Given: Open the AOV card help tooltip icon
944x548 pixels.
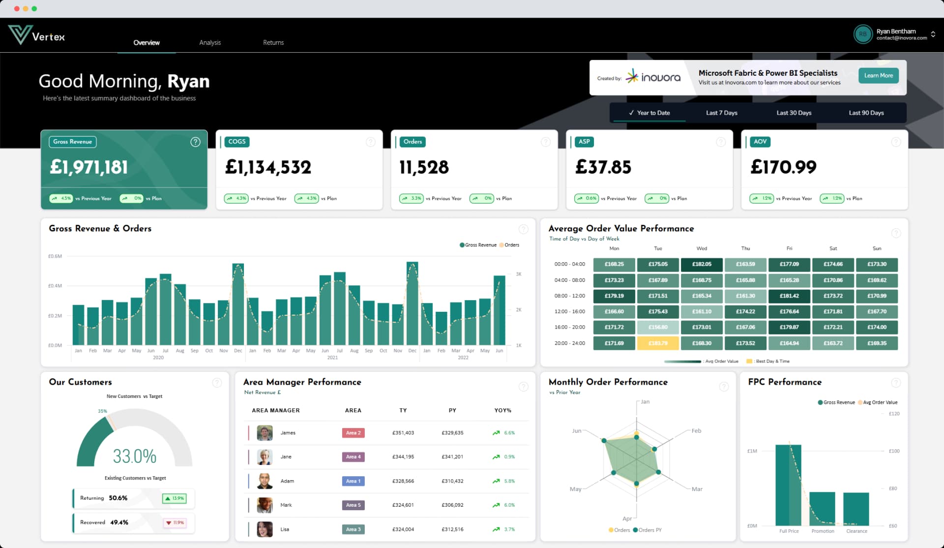Looking at the screenshot, I should [x=896, y=142].
